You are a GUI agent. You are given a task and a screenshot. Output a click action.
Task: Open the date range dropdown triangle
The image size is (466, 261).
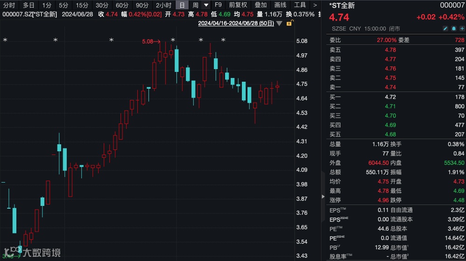[279, 23]
